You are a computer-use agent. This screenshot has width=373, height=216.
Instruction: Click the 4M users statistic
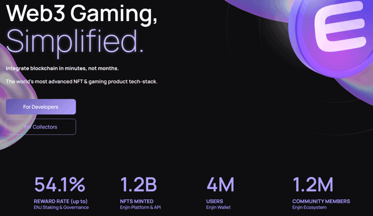click(220, 184)
